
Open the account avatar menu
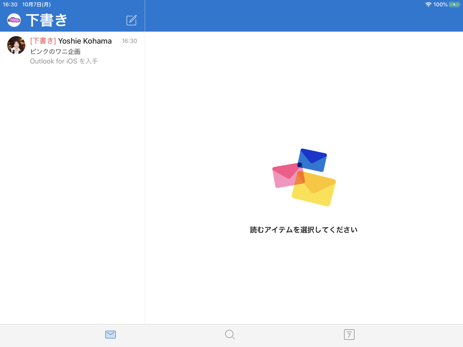point(14,20)
